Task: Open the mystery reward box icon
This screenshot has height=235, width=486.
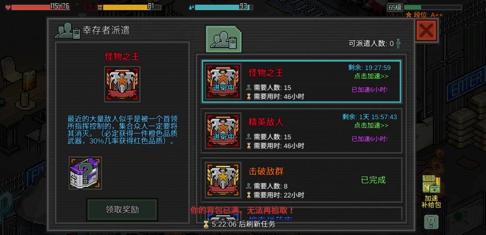Action: 85,173
